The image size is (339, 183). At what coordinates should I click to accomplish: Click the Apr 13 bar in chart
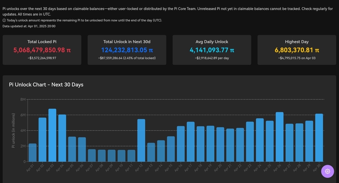coord(151,152)
